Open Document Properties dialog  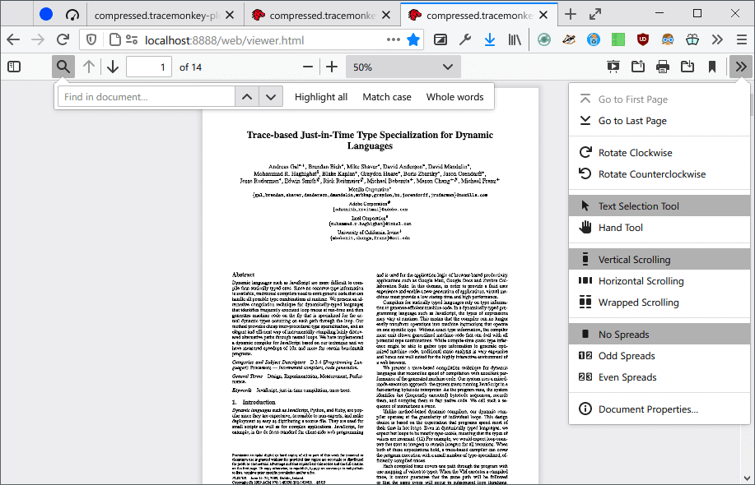point(659,409)
